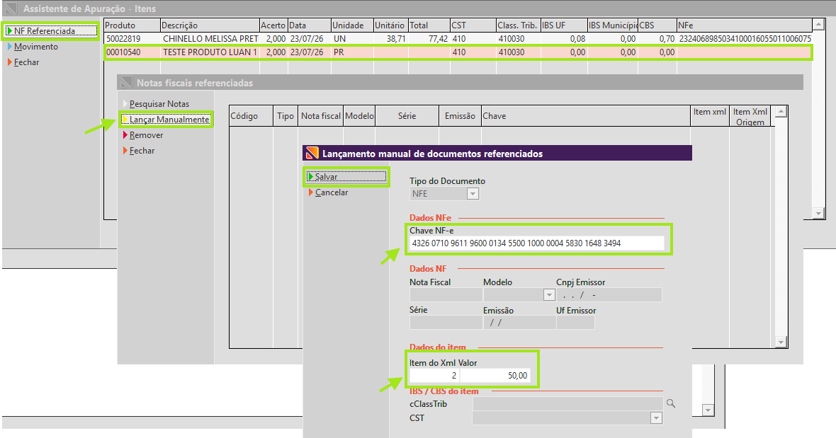Click the Cnpj Emissor field
This screenshot has width=836, height=438.
click(609, 295)
